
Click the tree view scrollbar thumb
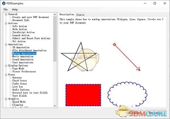point(55,39)
